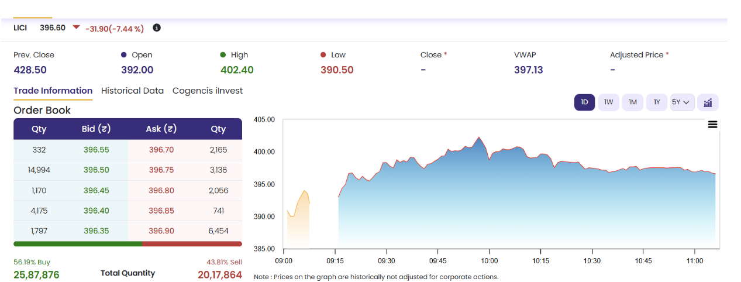Open the chart hamburger menu icon
741x282 pixels.
[712, 124]
